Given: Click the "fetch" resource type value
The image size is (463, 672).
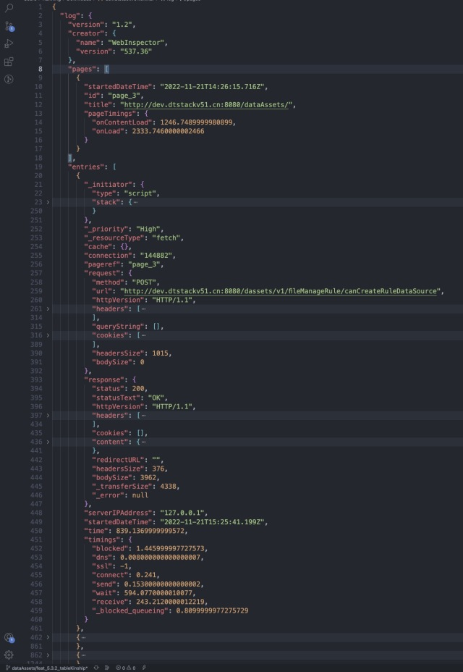Looking at the screenshot, I should pyautogui.click(x=168, y=238).
